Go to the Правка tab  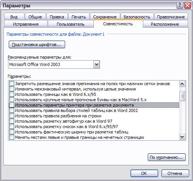click(57, 17)
